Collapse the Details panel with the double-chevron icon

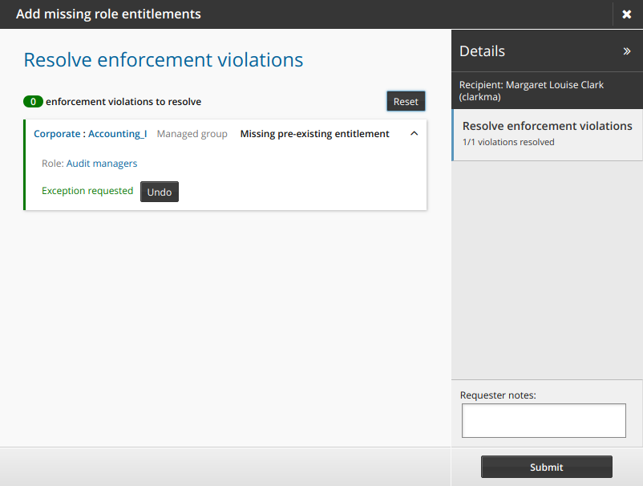628,50
